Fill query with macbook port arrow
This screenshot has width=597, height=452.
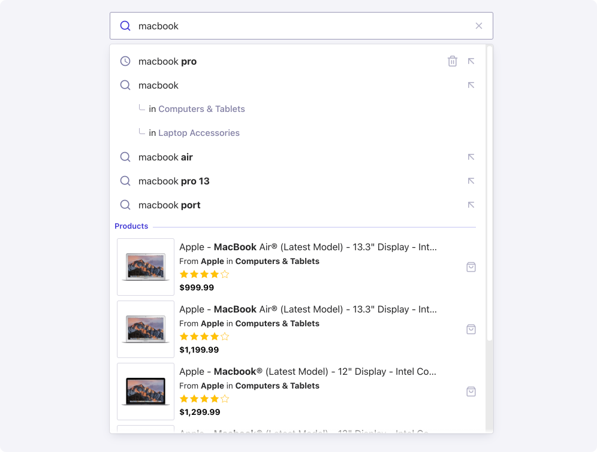(x=471, y=205)
